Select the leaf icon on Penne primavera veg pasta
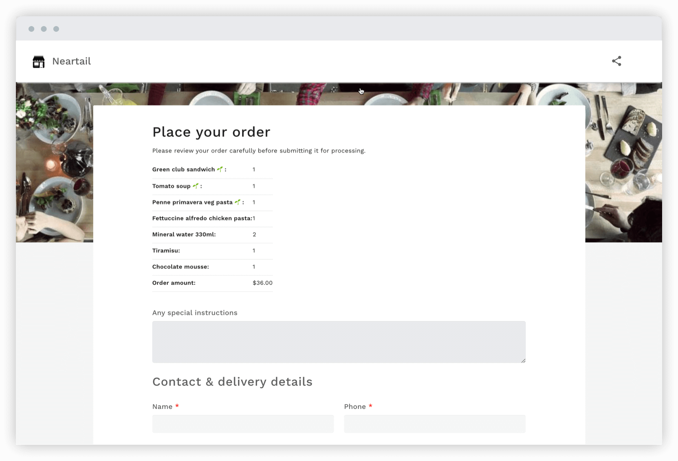Image resolution: width=678 pixels, height=461 pixels. (238, 202)
